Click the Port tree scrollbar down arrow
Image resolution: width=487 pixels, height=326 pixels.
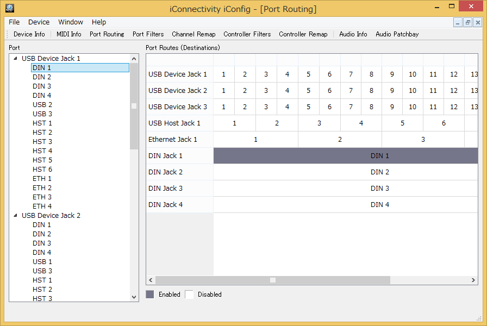point(134,297)
